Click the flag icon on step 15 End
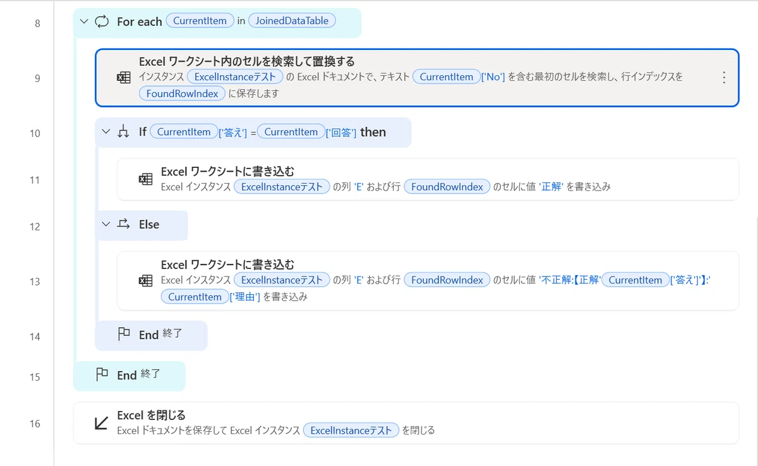This screenshot has width=758, height=466. click(102, 375)
